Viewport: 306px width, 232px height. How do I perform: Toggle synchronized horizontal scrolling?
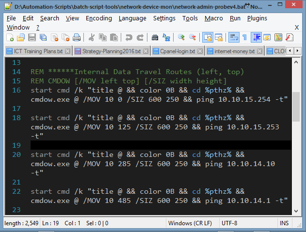pyautogui.click(x=219, y=37)
